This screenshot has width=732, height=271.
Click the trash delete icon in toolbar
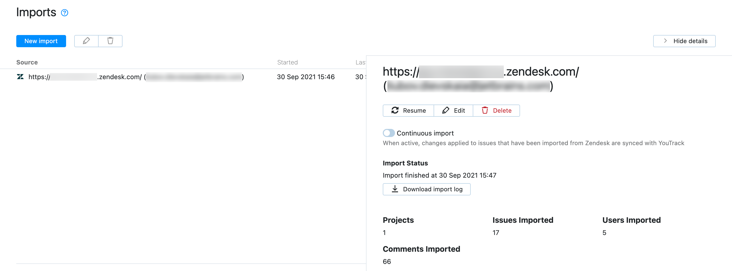110,41
